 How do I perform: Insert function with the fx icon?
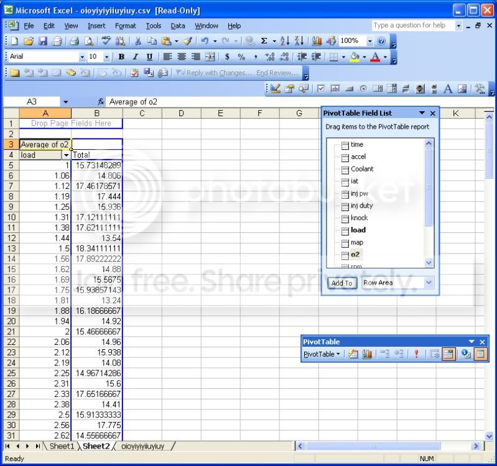(101, 102)
